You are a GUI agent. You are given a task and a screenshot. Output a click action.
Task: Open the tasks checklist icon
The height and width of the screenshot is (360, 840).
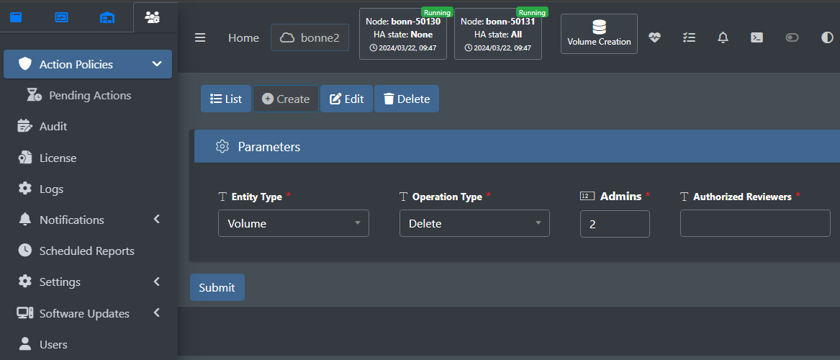[689, 37]
